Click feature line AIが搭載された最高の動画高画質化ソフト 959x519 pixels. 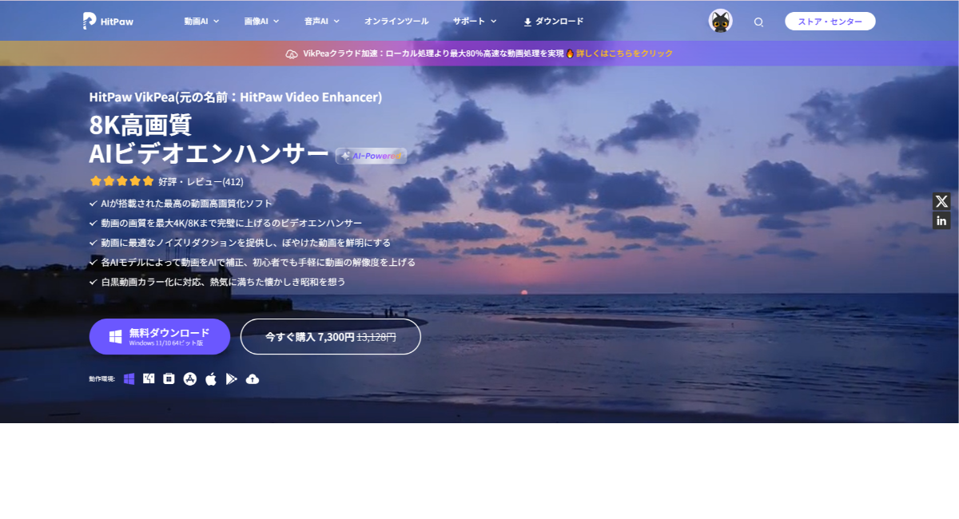coord(187,204)
